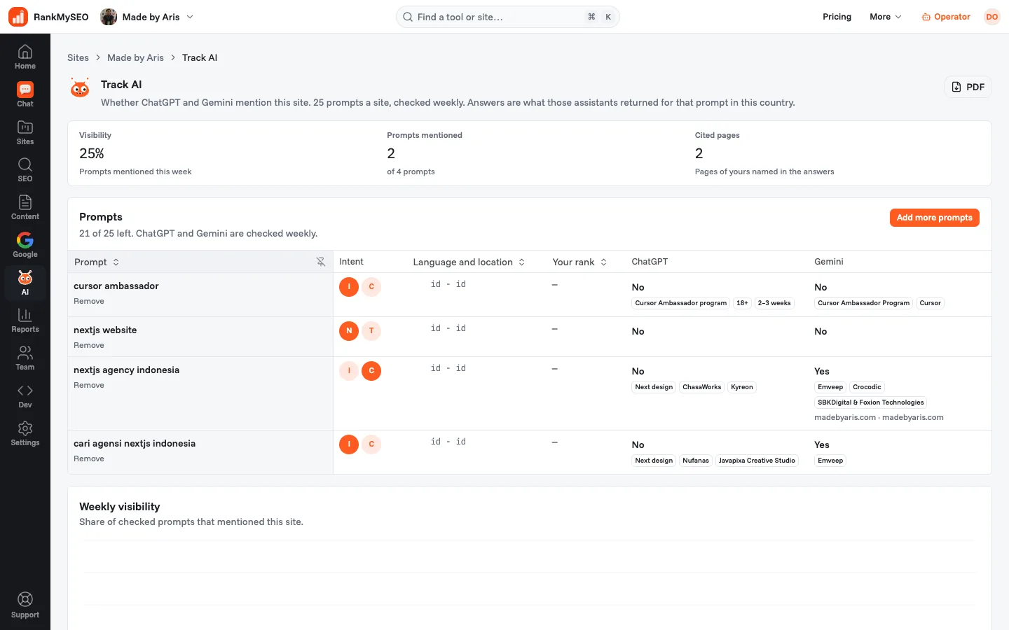Open the Dev code icon

click(x=25, y=395)
